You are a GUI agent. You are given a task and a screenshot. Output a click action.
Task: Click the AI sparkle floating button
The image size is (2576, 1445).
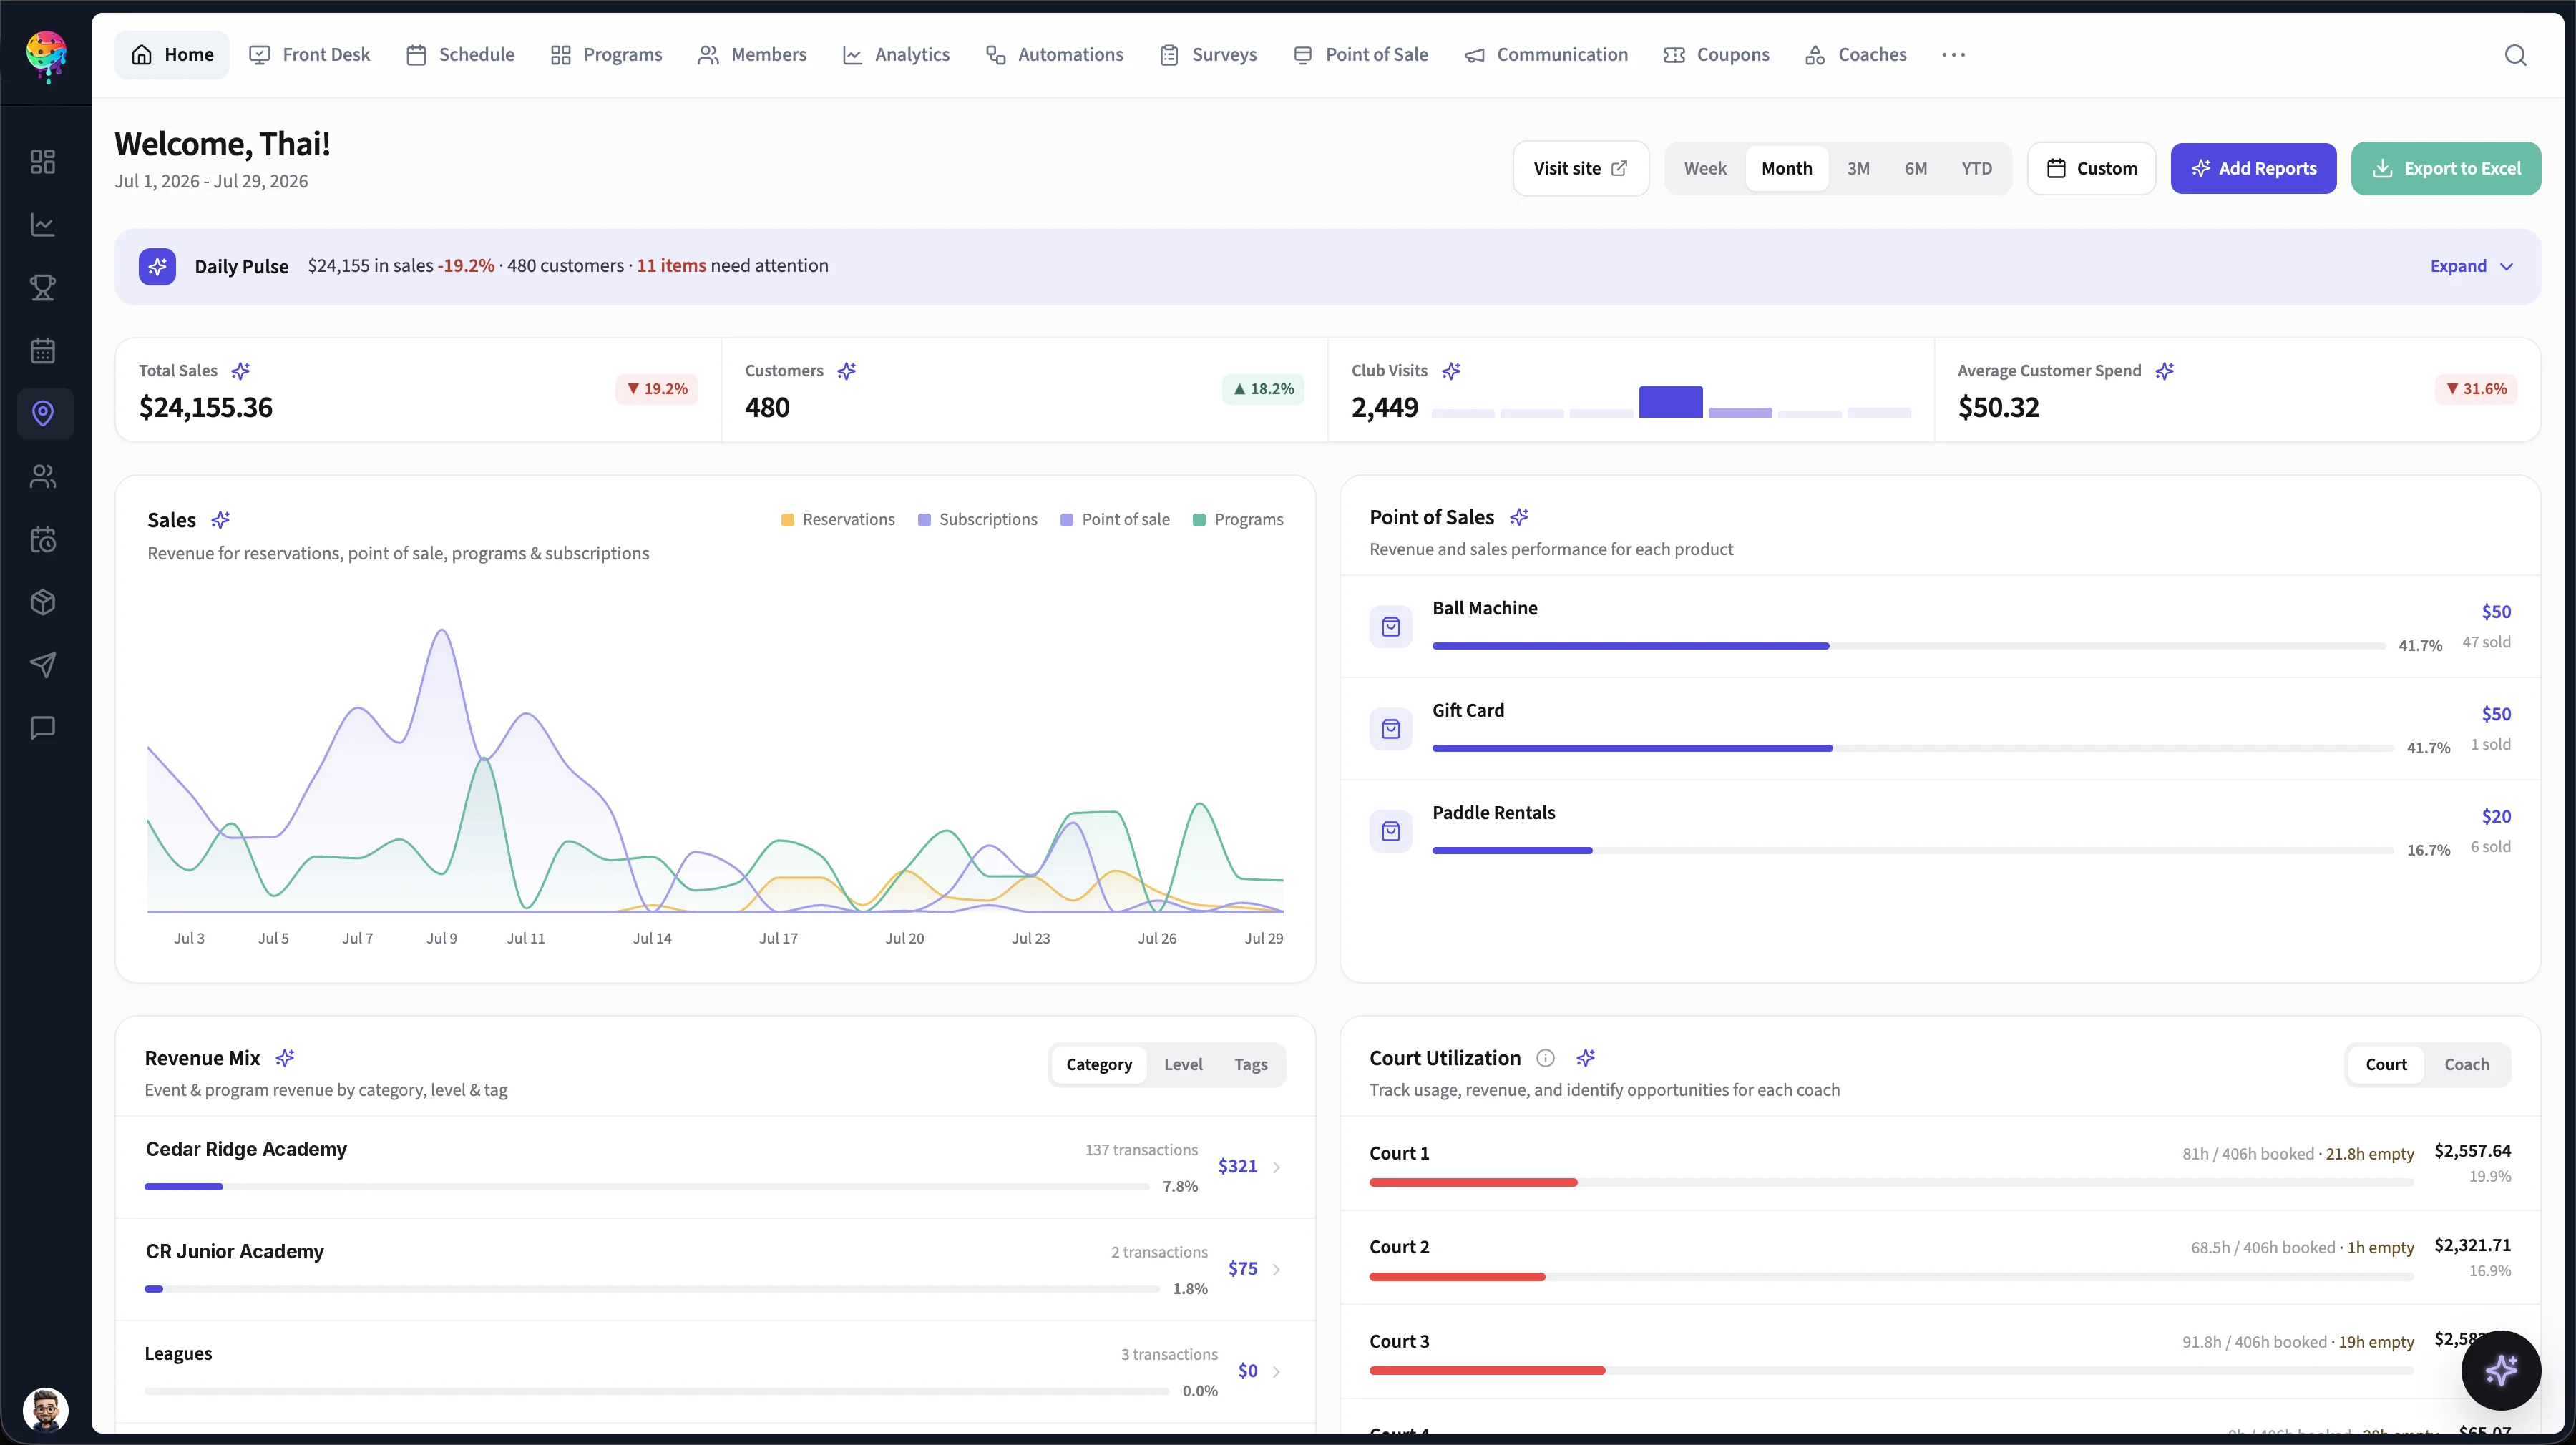point(2501,1370)
